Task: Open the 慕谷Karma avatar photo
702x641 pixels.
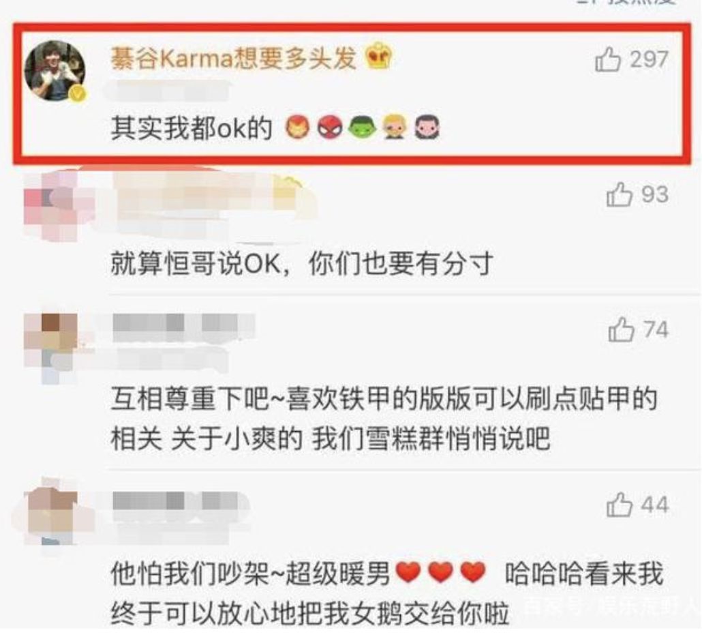Action: pos(55,71)
